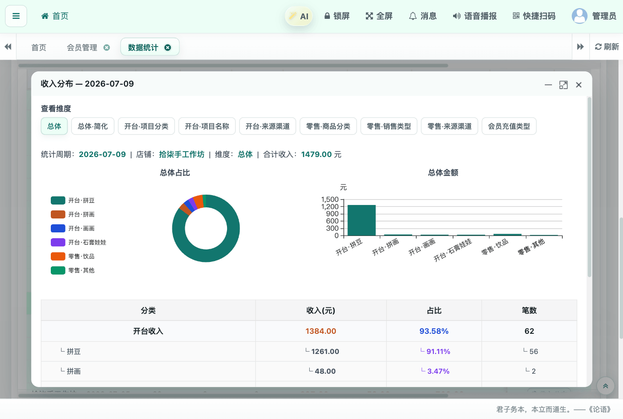Toggle 零售·饮品 legend swatch
Screen dimensions: 623x419
pyautogui.click(x=58, y=256)
